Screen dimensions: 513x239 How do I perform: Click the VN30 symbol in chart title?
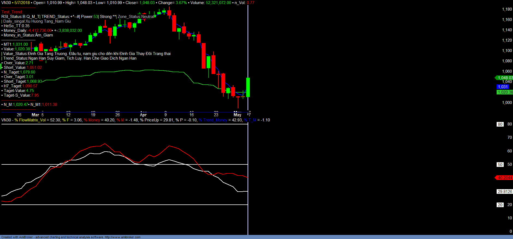click(6, 3)
